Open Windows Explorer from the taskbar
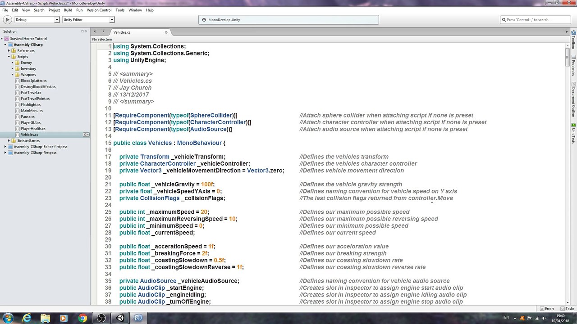The width and height of the screenshot is (577, 324). pyautogui.click(x=46, y=318)
